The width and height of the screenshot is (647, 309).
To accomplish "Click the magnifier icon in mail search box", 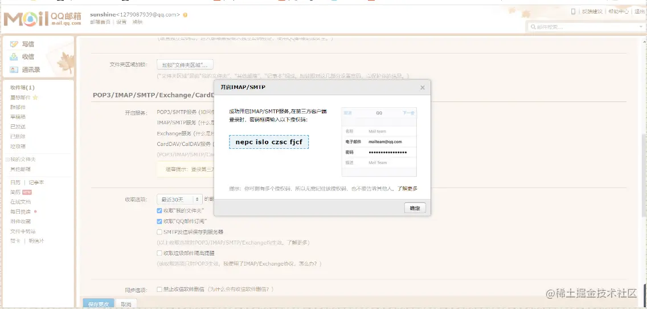I will pyautogui.click(x=533, y=27).
